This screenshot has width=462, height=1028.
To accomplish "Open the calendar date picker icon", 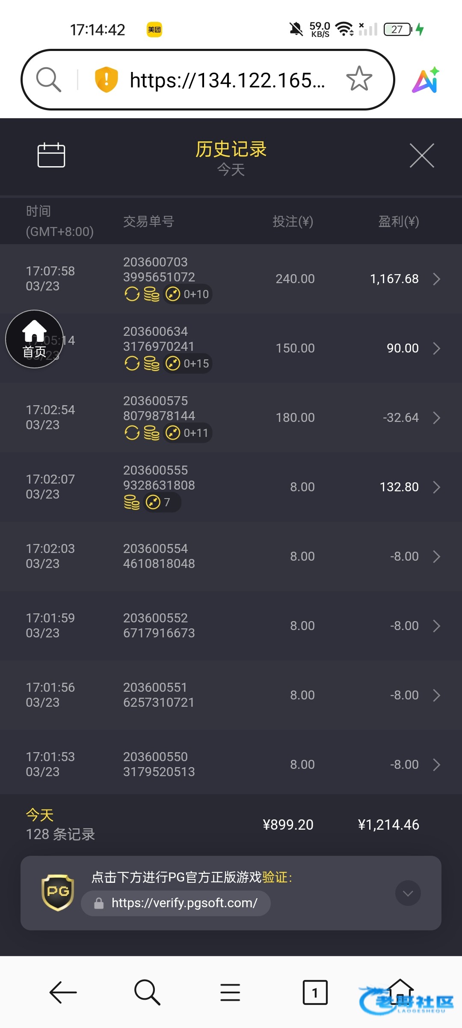I will point(51,155).
